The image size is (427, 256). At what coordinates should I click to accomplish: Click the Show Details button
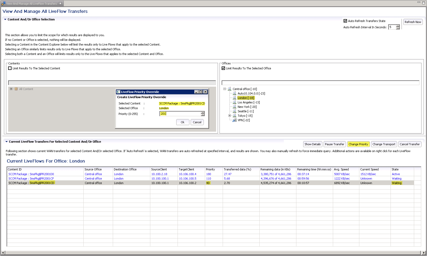312,144
